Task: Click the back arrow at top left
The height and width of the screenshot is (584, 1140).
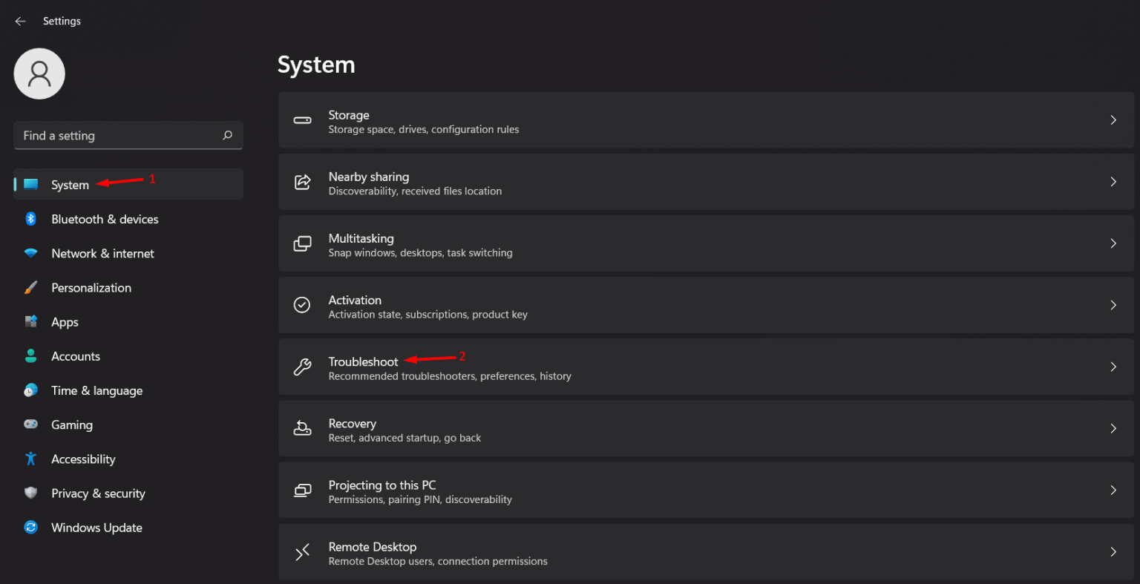Action: [x=20, y=21]
